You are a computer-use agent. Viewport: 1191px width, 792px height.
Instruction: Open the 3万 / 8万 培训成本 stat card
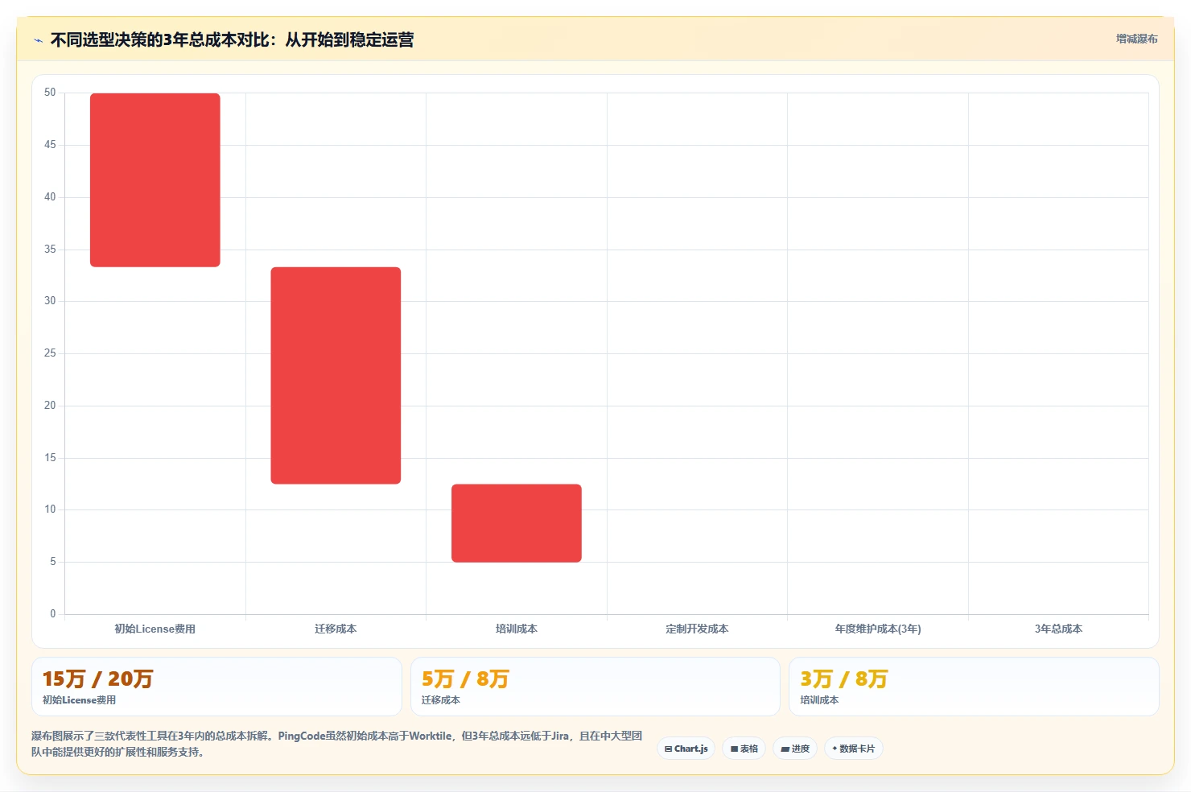(974, 687)
